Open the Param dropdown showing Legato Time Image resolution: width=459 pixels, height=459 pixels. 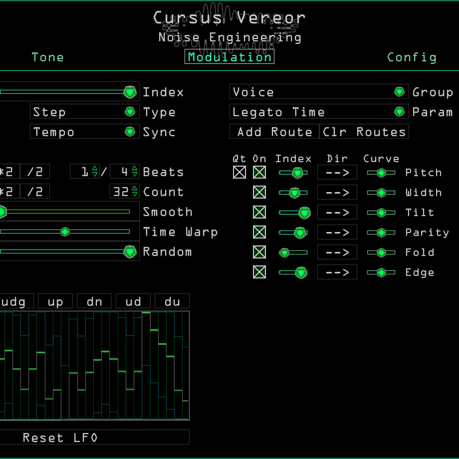(319, 112)
